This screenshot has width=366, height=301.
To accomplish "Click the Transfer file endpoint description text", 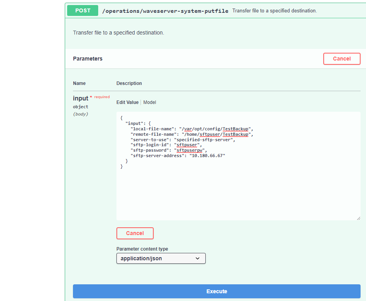I will [274, 10].
